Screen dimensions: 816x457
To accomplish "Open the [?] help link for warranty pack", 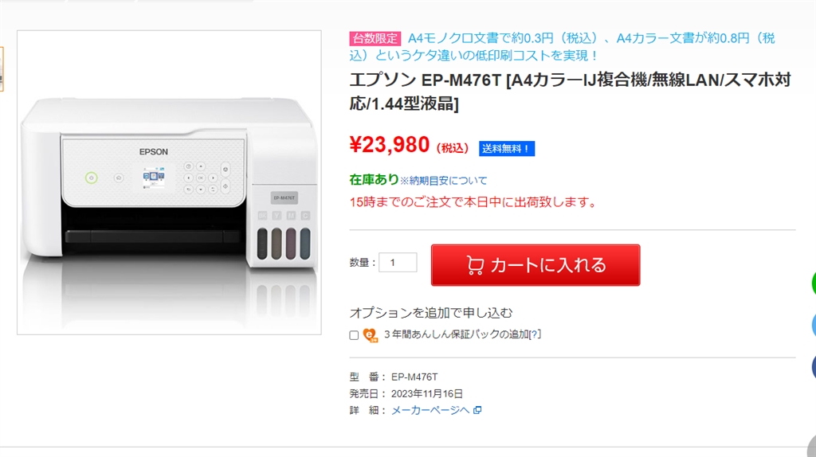I will [535, 334].
